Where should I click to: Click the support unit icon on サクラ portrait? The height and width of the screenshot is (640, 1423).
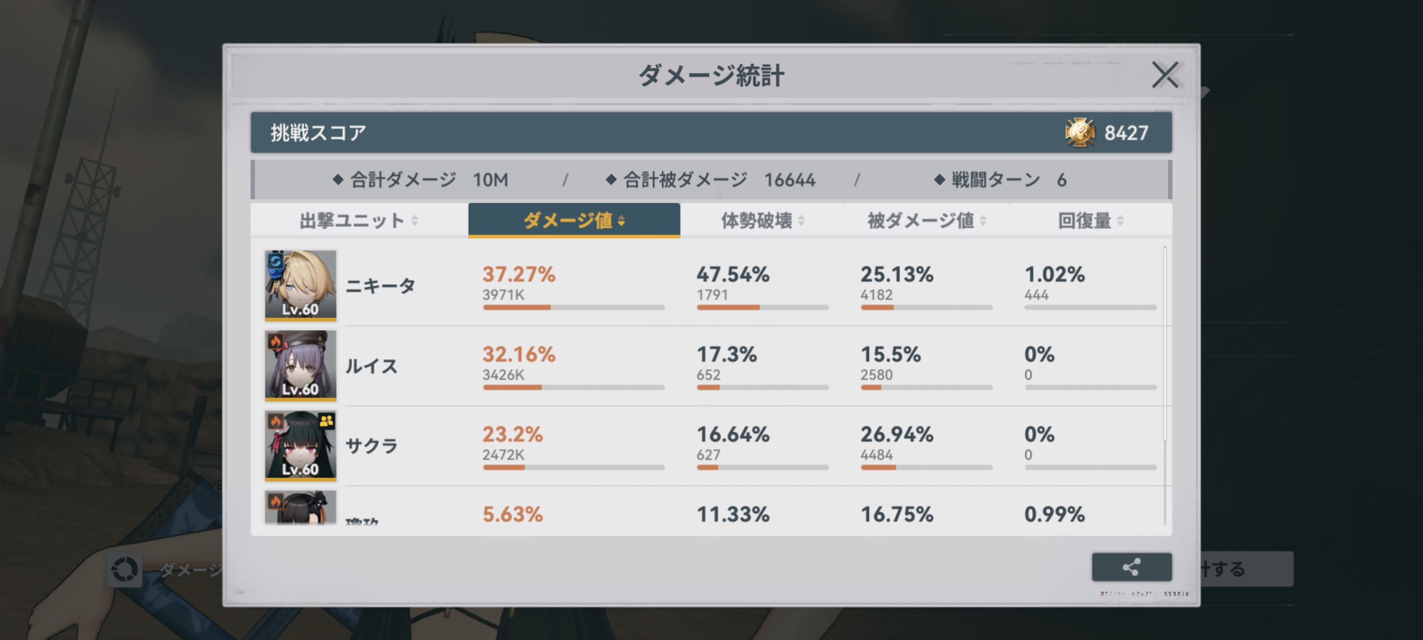pos(326,421)
